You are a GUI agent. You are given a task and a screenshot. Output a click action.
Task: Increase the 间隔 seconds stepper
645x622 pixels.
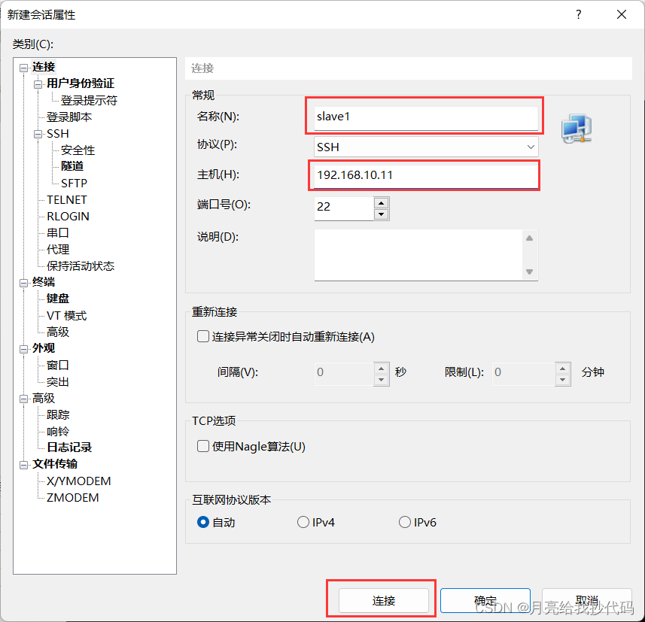[x=382, y=368]
